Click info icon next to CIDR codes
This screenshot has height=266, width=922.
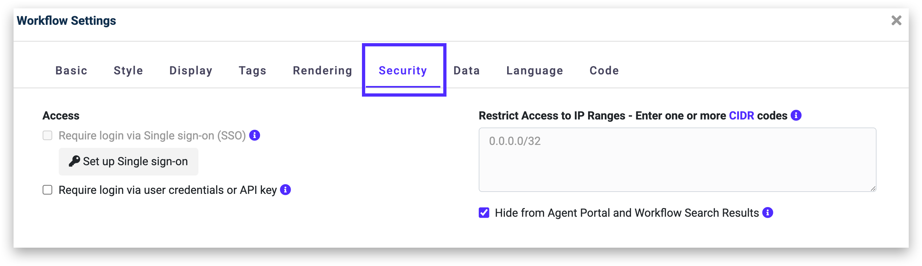pos(796,116)
